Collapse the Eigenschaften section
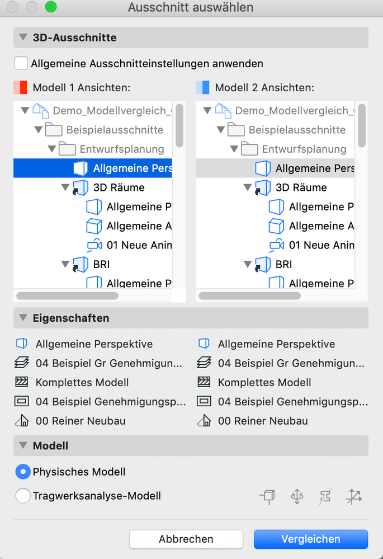Viewport: 383px width, 559px height. pyautogui.click(x=23, y=318)
